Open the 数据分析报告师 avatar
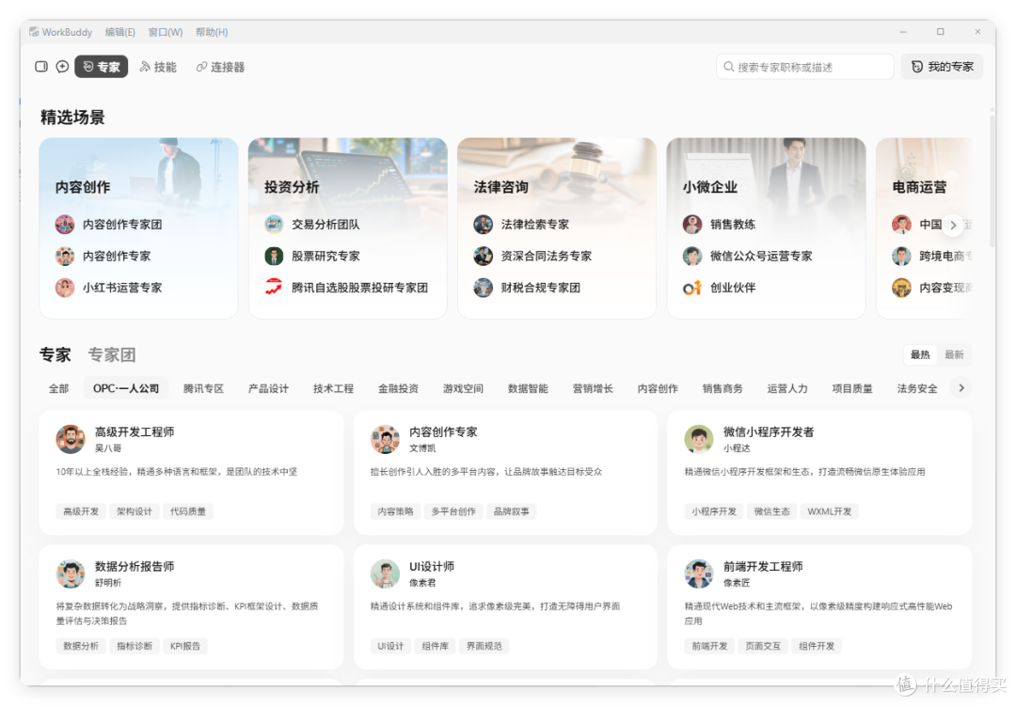Viewport: 1016px width, 706px height. [x=71, y=573]
